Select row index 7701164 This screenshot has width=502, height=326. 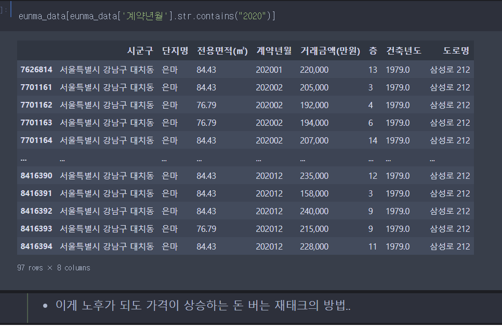point(36,140)
